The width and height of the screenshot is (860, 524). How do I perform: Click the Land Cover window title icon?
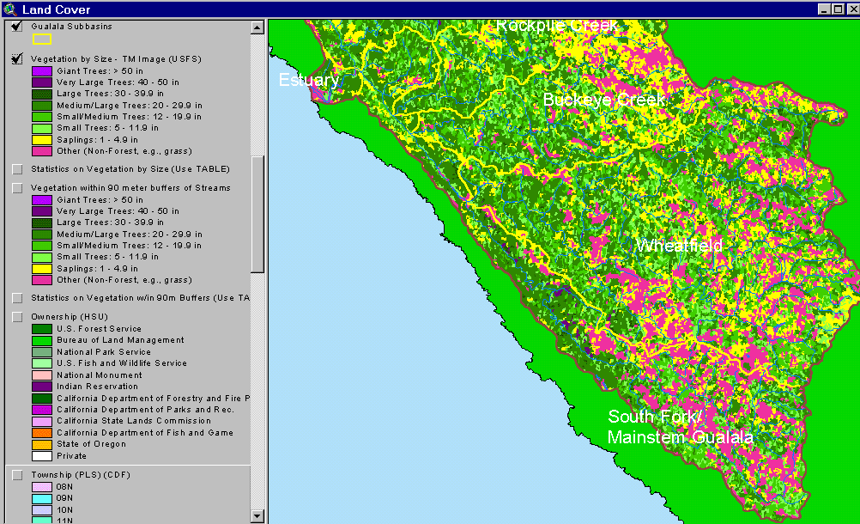point(10,9)
